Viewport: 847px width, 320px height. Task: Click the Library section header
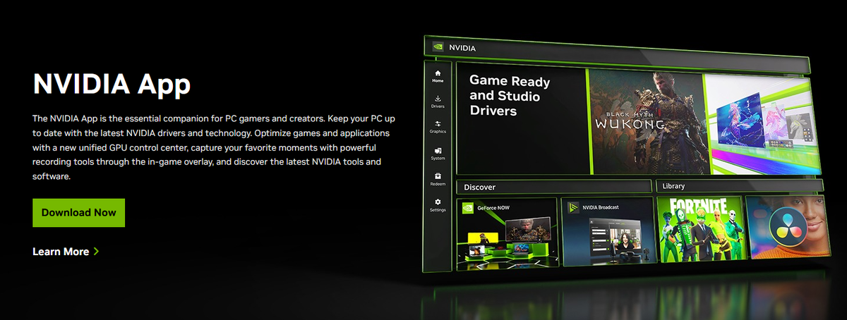740,185
